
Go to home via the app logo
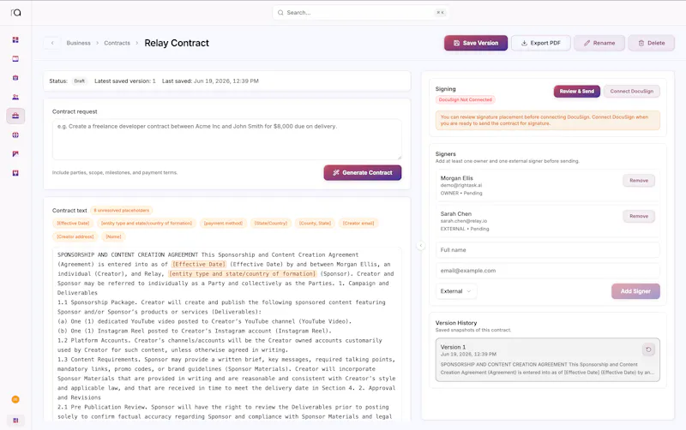(15, 13)
